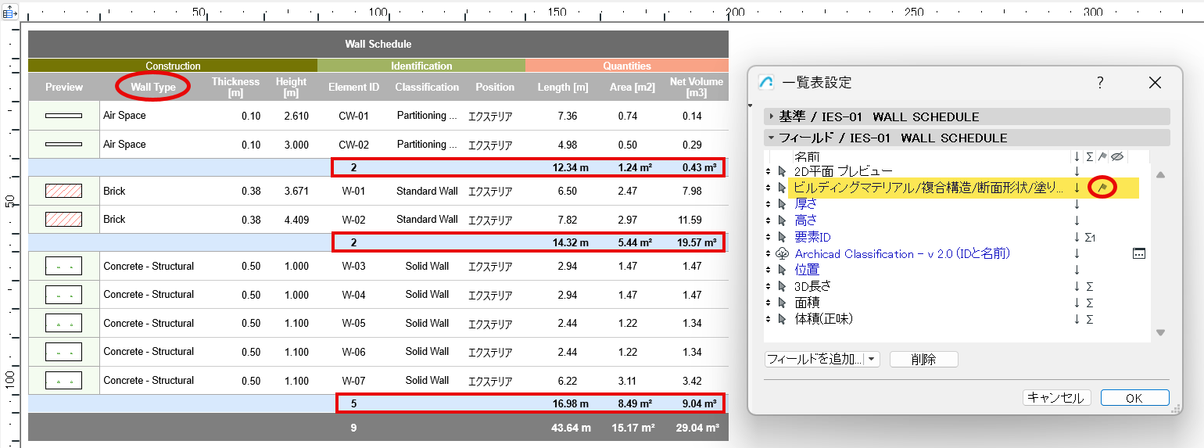Close the 一覧表設定 dialog with X
Image resolution: width=1204 pixels, height=448 pixels.
coord(1155,83)
